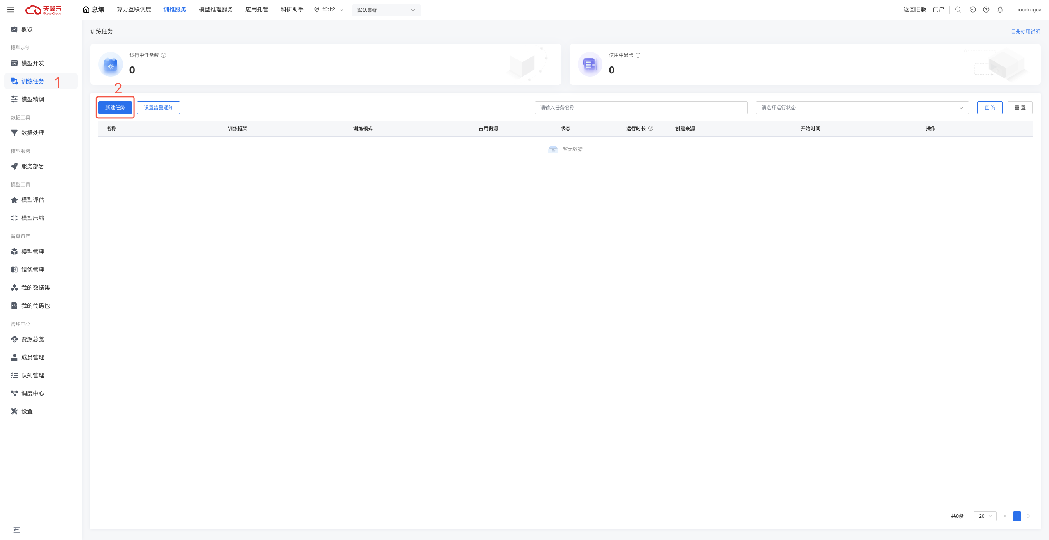Click help icon next to 运行时长 column
The width and height of the screenshot is (1049, 540).
[651, 128]
